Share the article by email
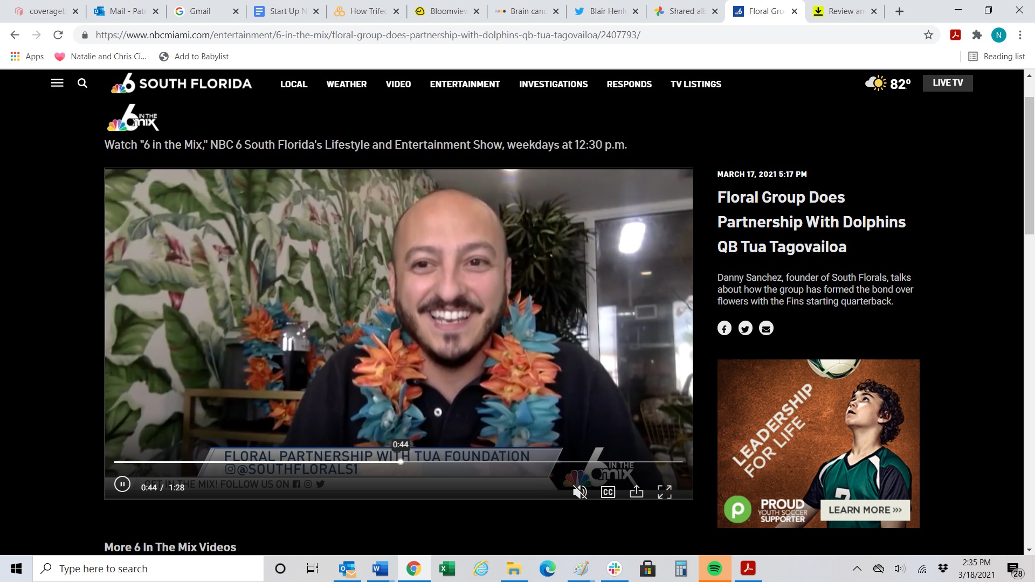The image size is (1035, 582). [766, 328]
